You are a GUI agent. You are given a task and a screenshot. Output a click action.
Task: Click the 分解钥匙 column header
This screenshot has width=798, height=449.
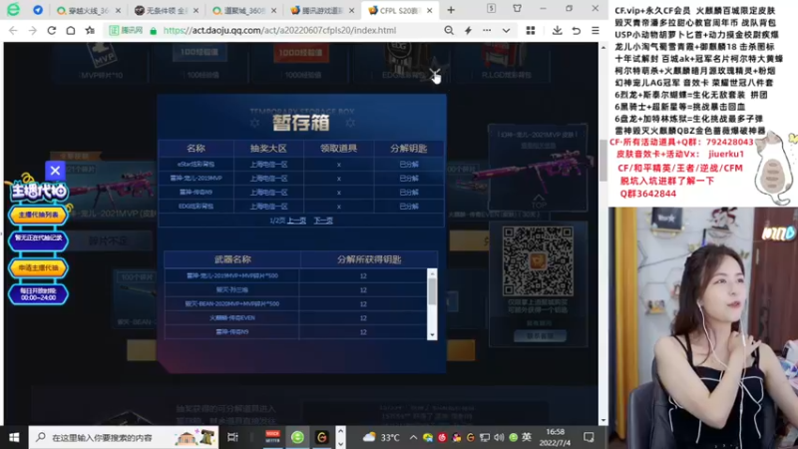click(x=409, y=149)
